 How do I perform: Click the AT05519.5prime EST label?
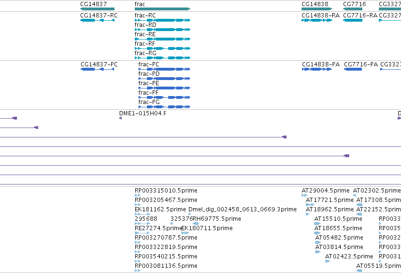coord(378,266)
